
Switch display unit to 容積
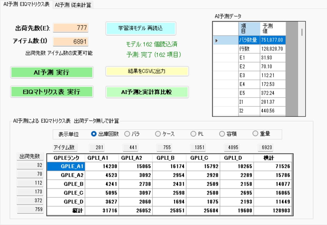228,134
